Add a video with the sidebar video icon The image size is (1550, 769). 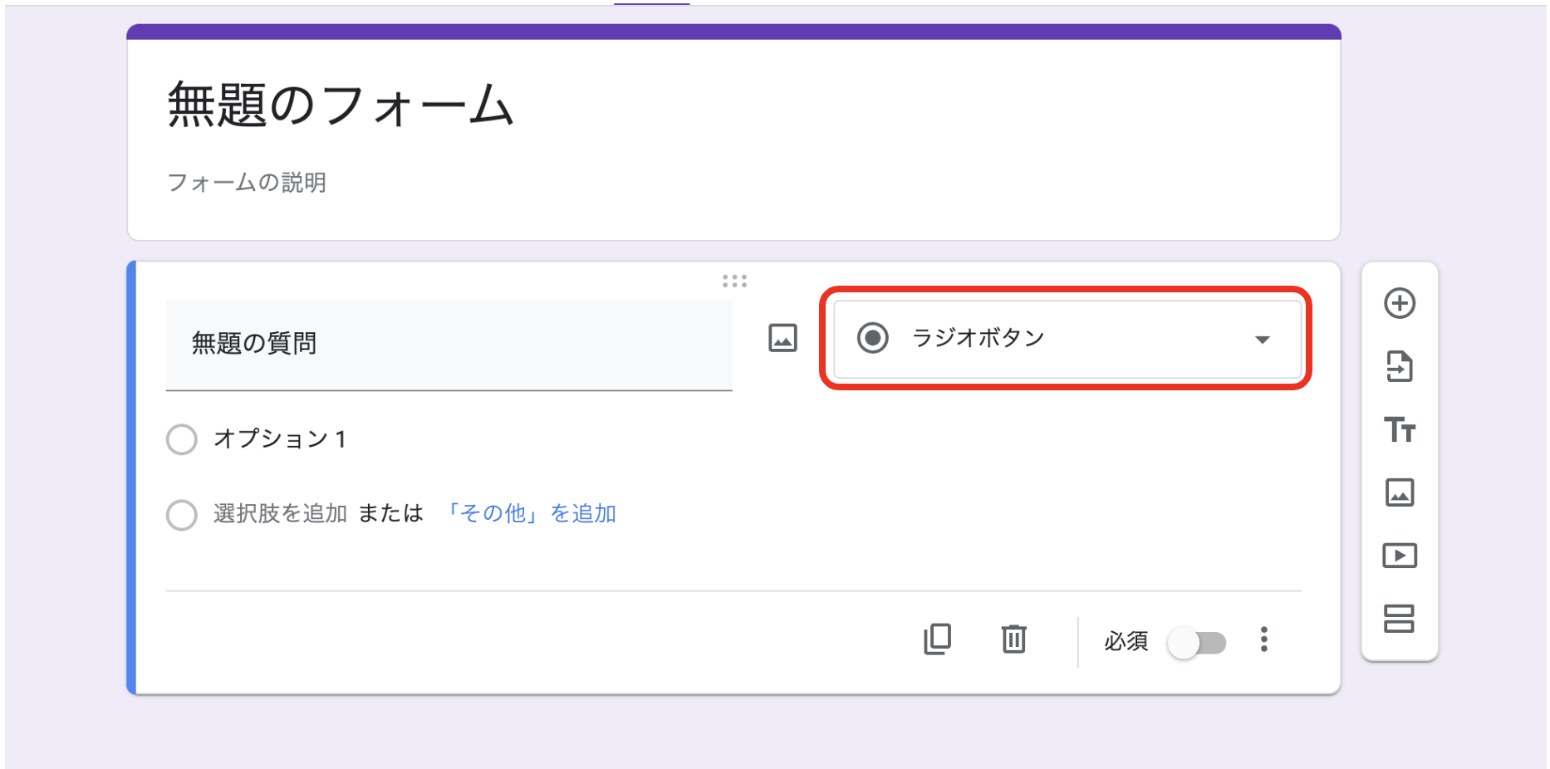tap(1401, 556)
